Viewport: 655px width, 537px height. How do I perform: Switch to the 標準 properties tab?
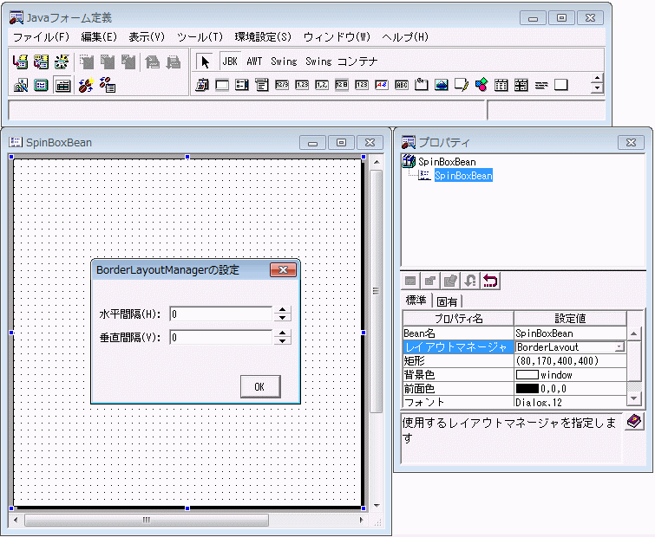click(416, 301)
